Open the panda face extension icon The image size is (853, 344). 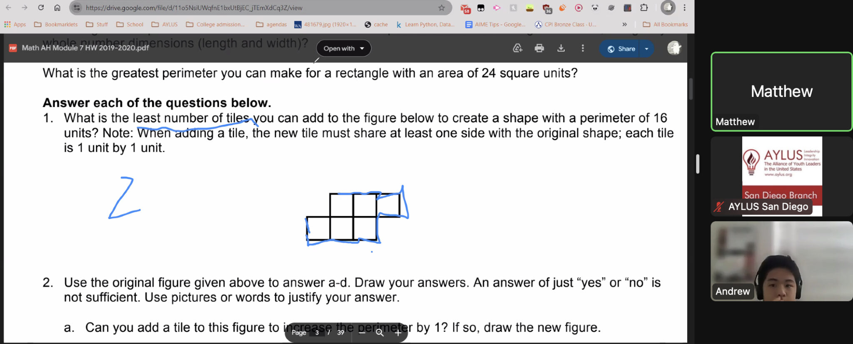(x=595, y=7)
